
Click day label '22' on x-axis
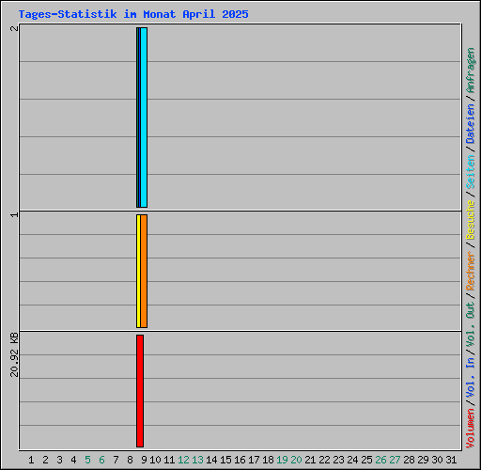[324, 460]
